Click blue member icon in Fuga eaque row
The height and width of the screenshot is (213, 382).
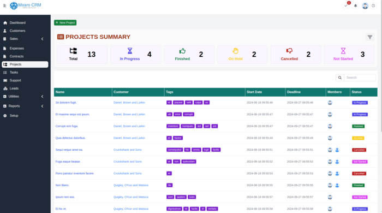tap(337, 162)
